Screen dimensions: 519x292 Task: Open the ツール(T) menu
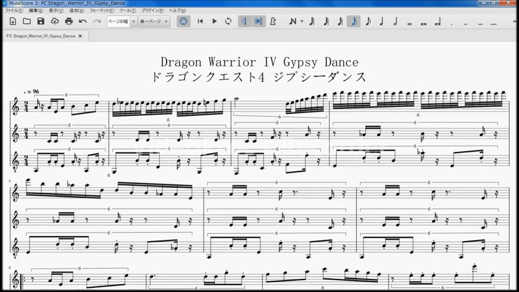click(128, 11)
